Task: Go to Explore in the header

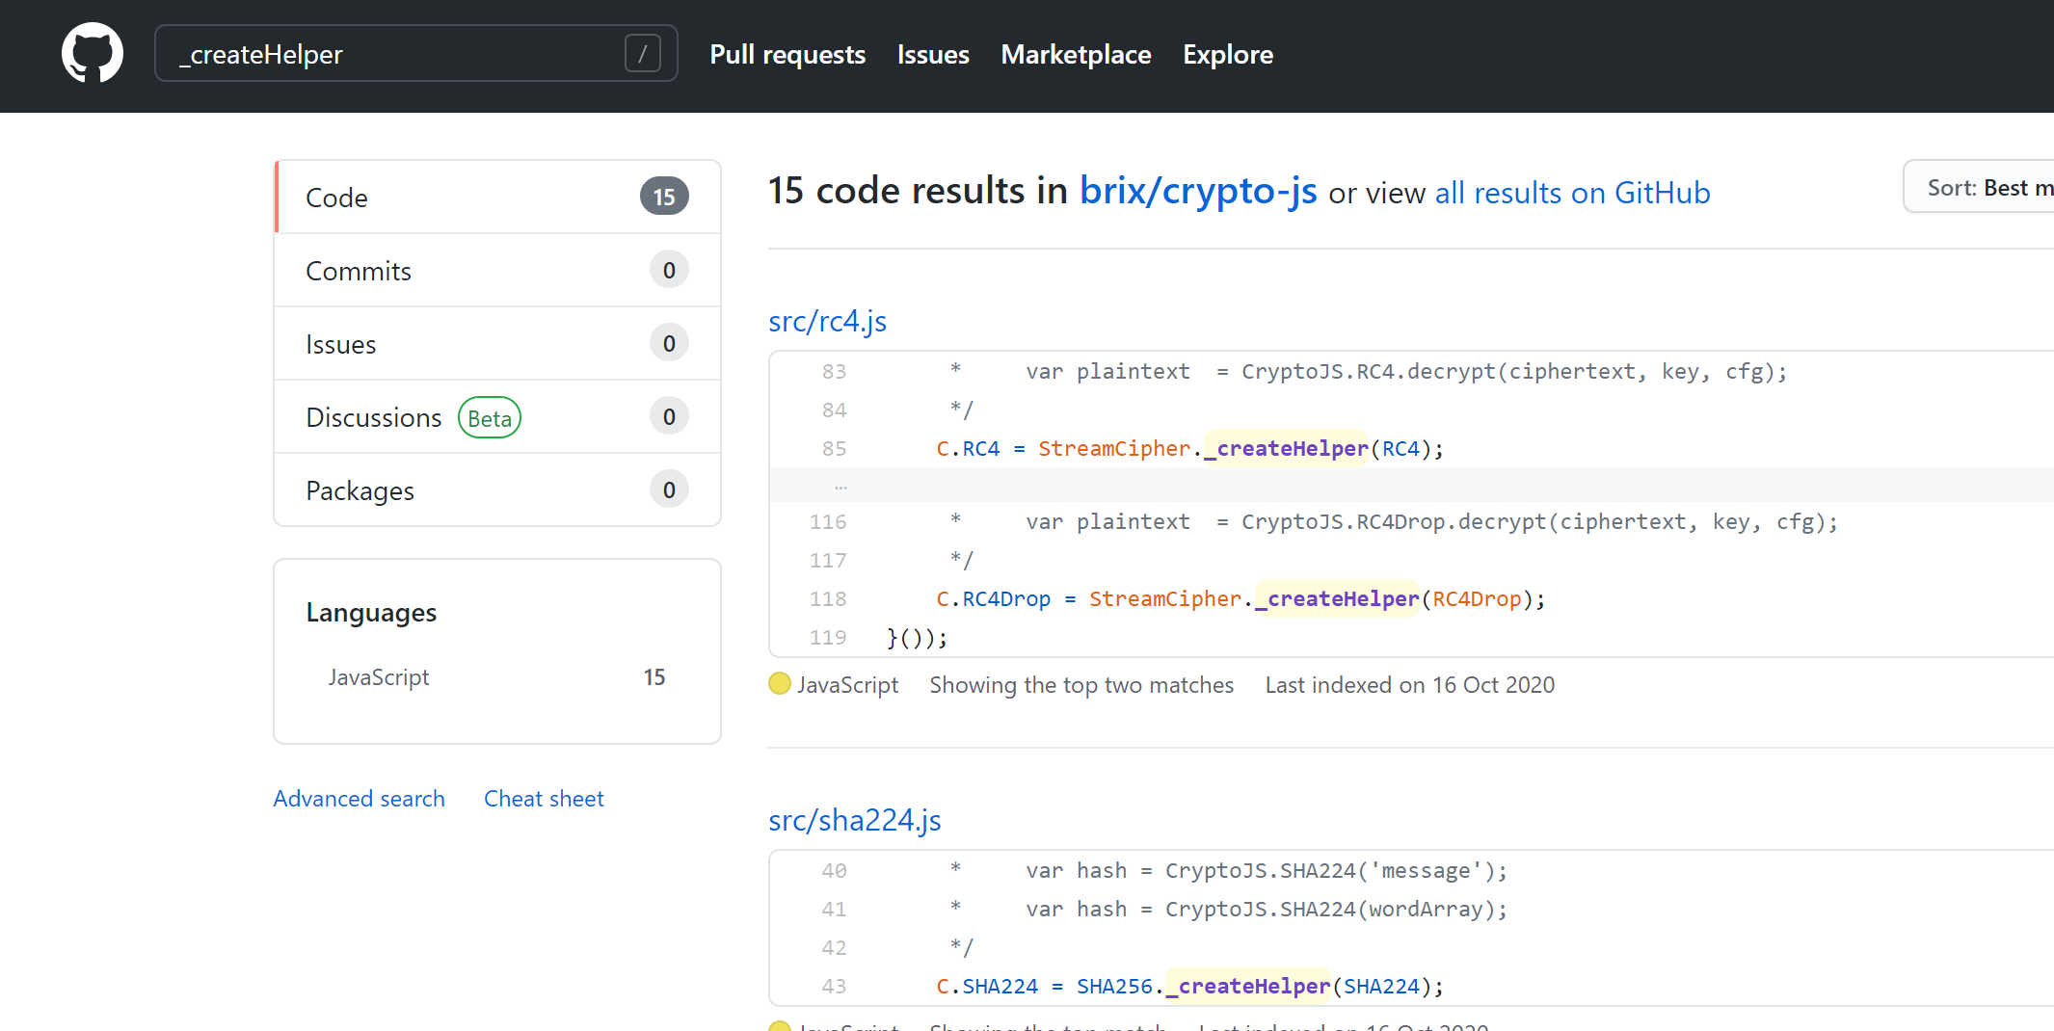Action: (x=1228, y=54)
